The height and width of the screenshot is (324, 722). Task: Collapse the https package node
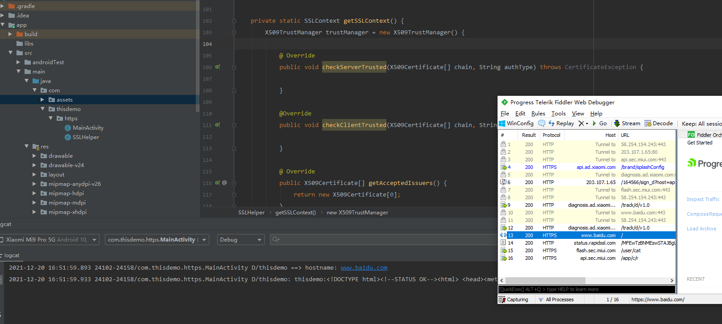tap(50, 118)
